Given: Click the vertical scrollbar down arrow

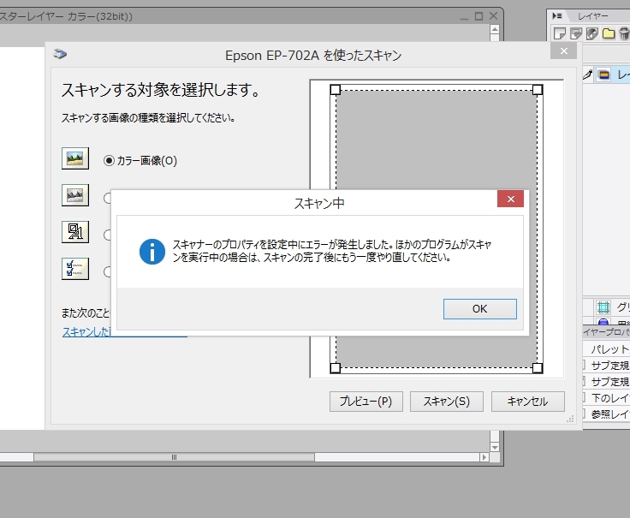Looking at the screenshot, I should pyautogui.click(x=495, y=447).
